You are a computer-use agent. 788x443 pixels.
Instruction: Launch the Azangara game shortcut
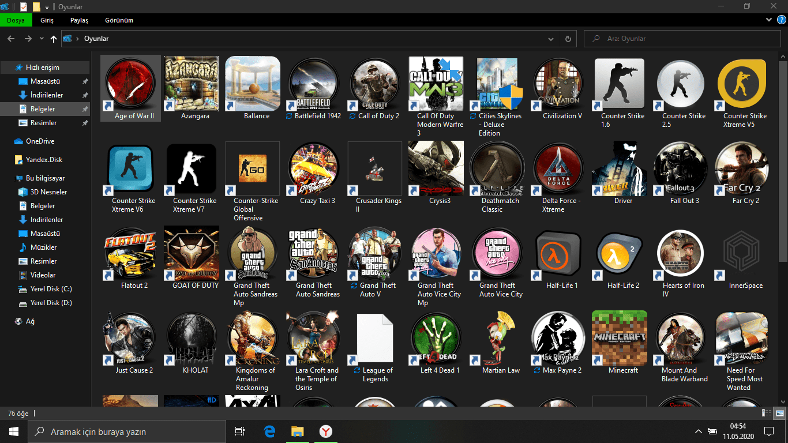192,84
